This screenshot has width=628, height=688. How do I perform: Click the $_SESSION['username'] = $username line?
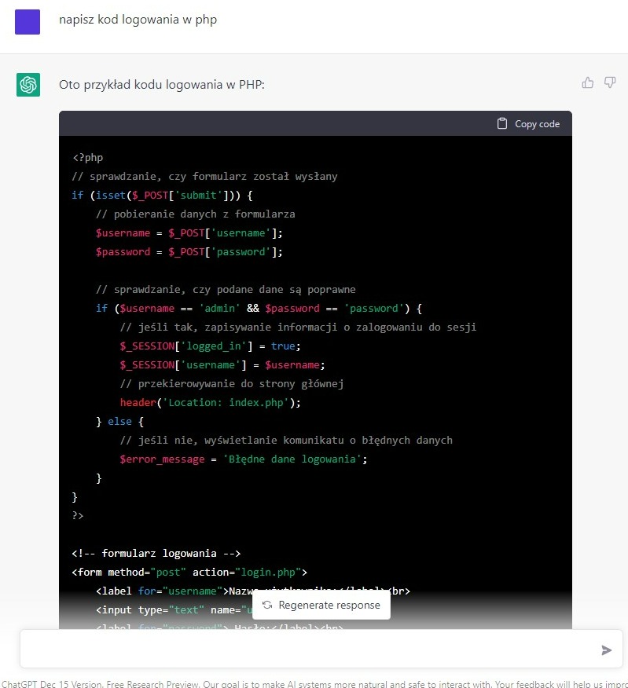(x=222, y=365)
